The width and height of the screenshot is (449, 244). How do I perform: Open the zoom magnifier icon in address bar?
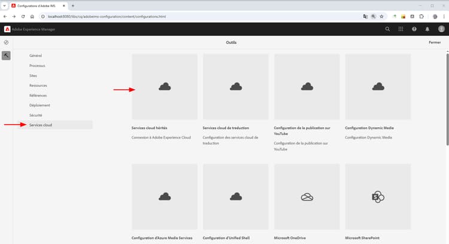pos(373,17)
